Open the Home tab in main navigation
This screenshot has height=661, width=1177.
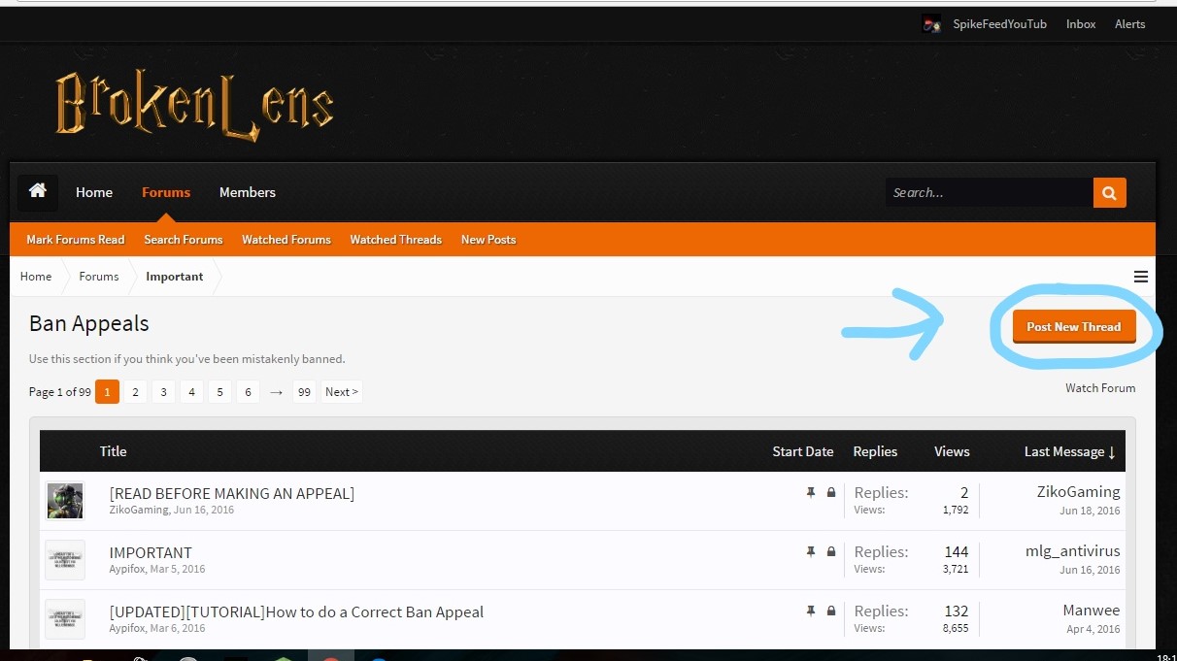tap(94, 192)
